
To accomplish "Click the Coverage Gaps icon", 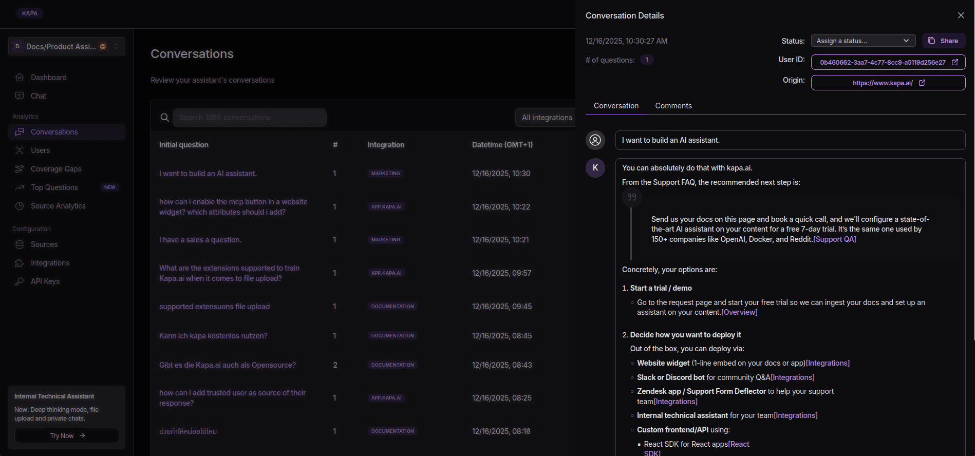I will [20, 169].
